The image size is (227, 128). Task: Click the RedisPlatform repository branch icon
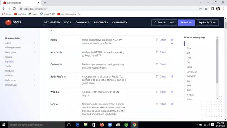pyautogui.click(x=157, y=76)
